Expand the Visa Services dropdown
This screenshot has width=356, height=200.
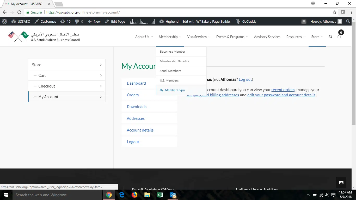199,37
